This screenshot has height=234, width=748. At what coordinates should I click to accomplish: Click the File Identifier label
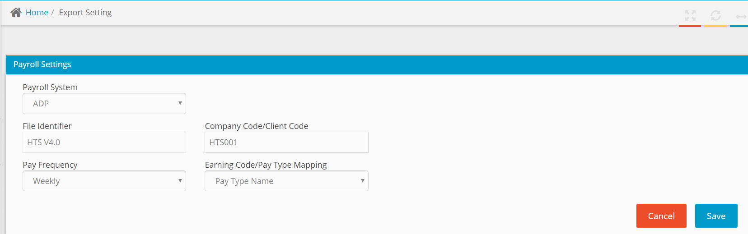(x=47, y=126)
